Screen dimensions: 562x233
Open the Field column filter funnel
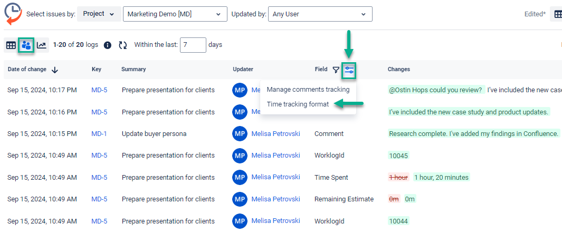coord(336,70)
